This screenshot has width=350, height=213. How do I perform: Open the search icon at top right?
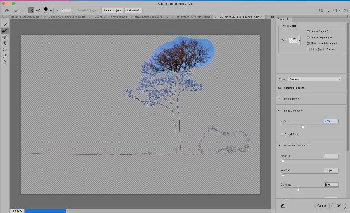point(327,10)
